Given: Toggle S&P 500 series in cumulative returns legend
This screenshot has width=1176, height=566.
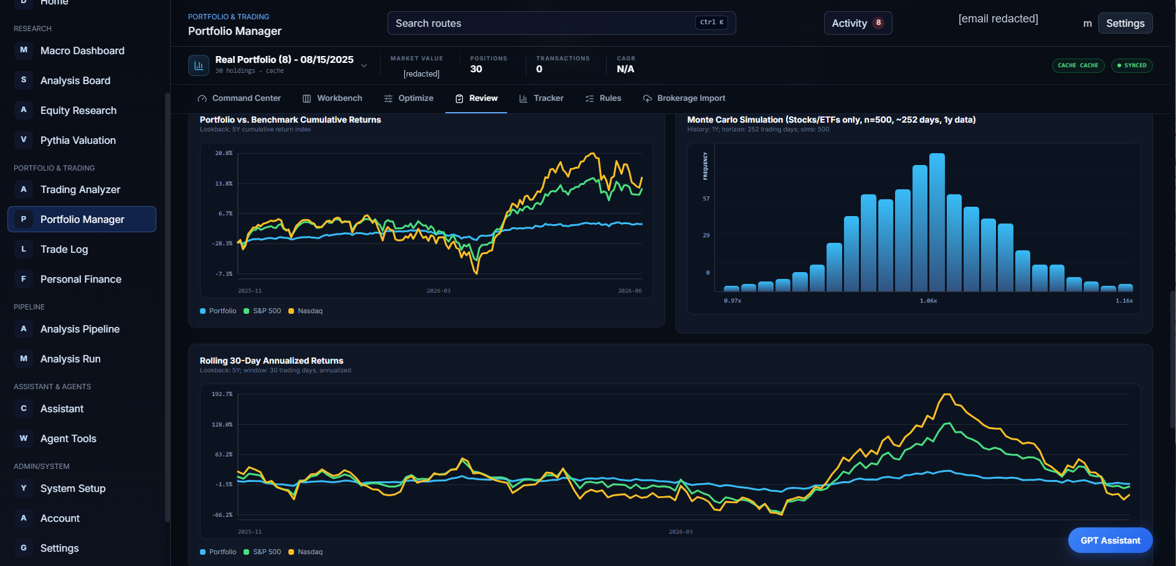Looking at the screenshot, I should click(x=262, y=311).
